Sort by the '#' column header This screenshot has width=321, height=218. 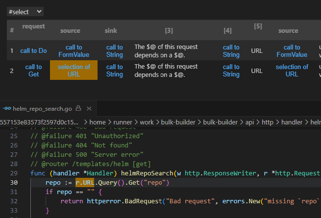point(12,30)
